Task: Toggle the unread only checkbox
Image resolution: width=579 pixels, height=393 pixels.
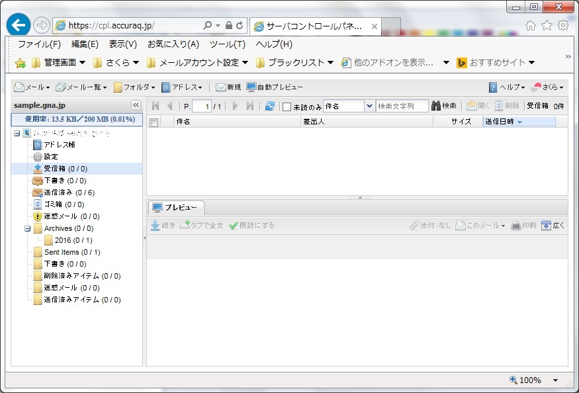Action: tap(287, 107)
